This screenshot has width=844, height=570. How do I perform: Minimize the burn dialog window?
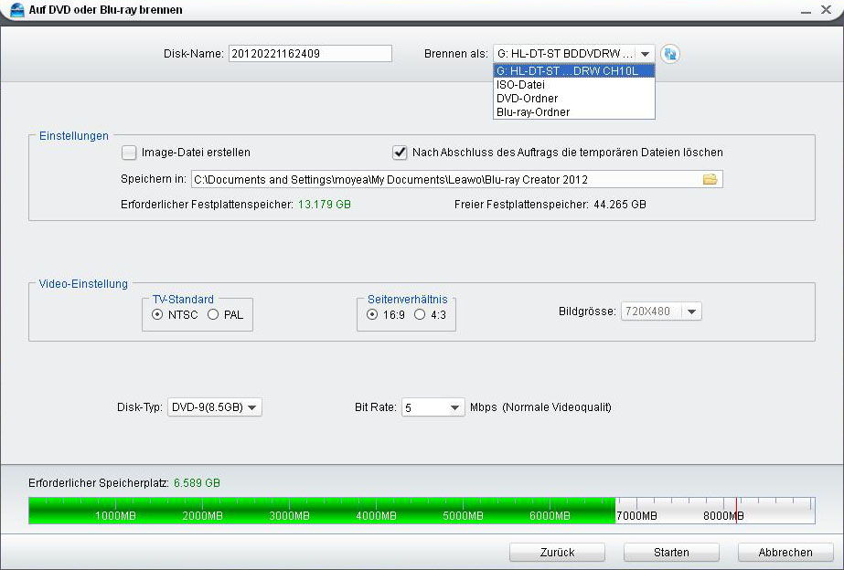tap(806, 10)
